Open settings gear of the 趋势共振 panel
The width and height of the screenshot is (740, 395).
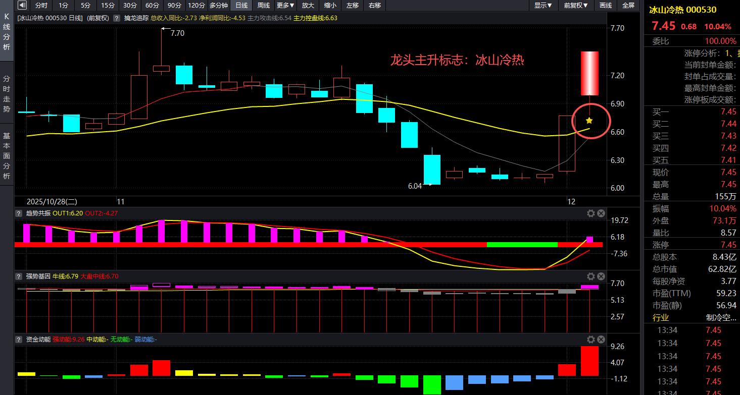[x=590, y=213]
